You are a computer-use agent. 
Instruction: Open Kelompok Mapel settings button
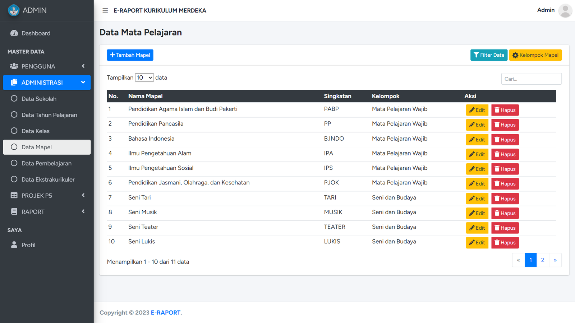pyautogui.click(x=535, y=55)
